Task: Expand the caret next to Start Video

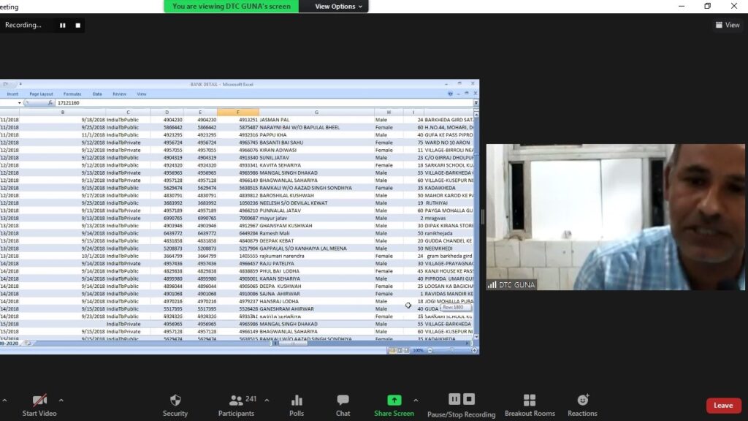Action: [x=61, y=400]
